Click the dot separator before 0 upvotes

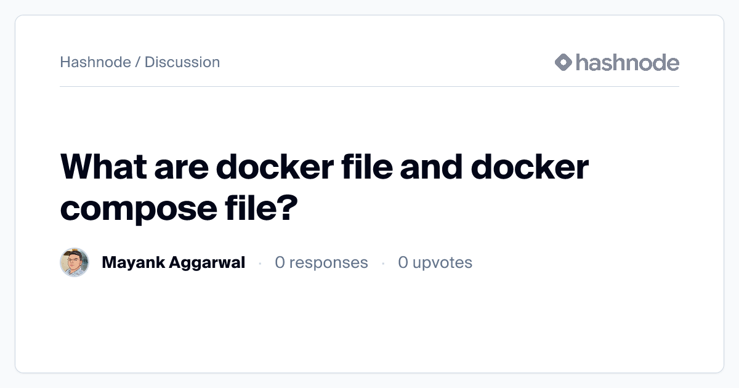coord(383,263)
